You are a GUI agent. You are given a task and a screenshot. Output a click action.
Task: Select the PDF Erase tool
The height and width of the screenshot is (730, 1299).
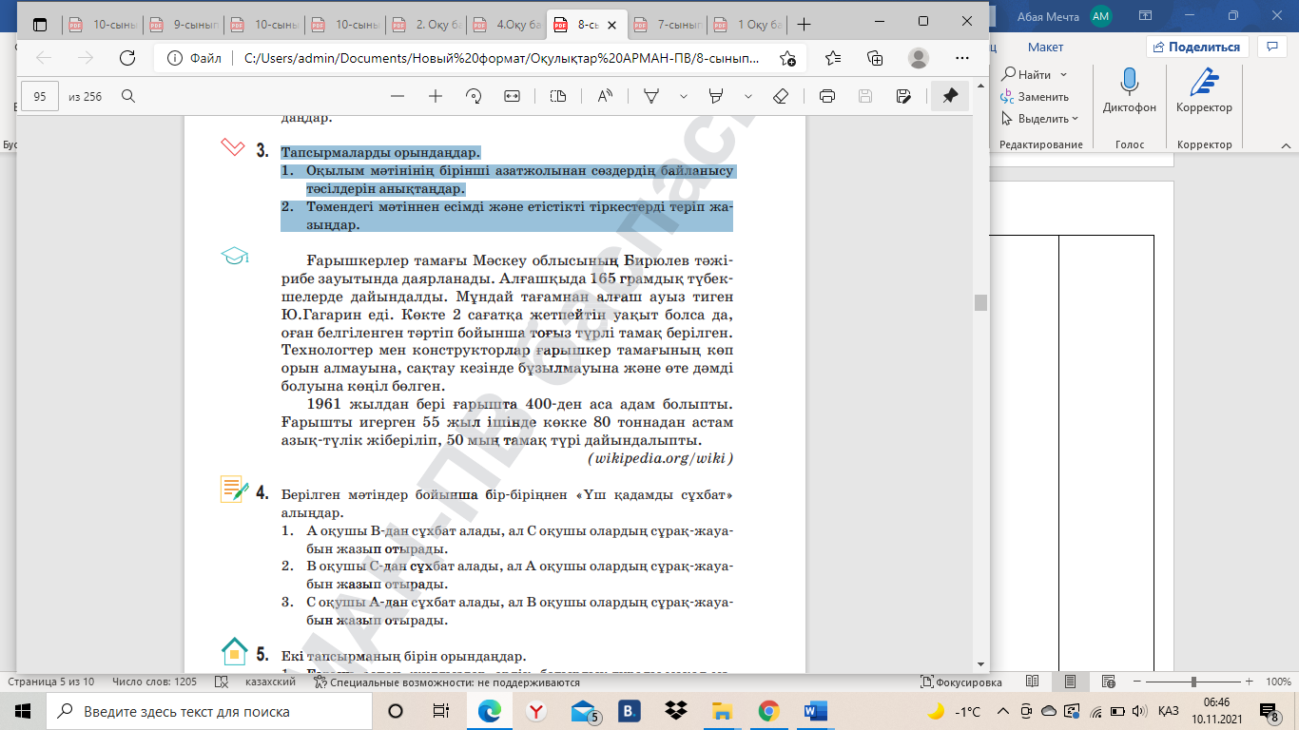781,96
